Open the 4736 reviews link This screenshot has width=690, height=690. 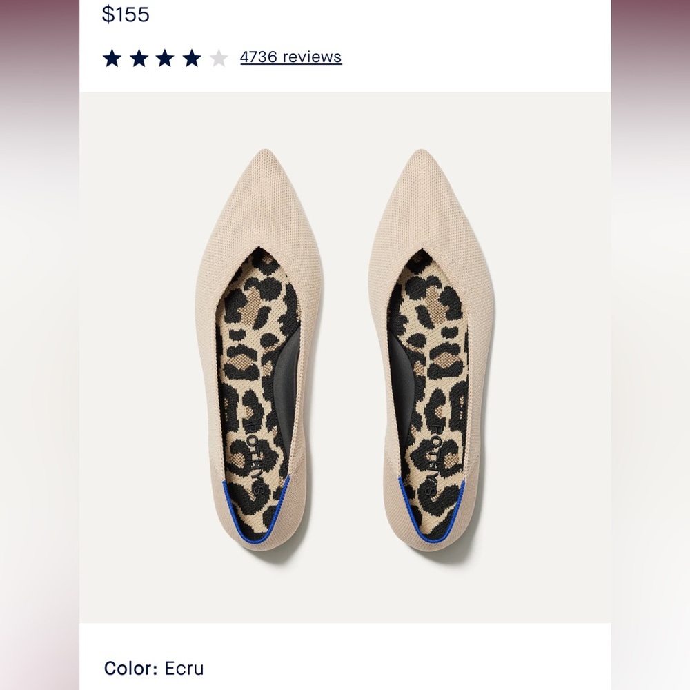point(290,57)
